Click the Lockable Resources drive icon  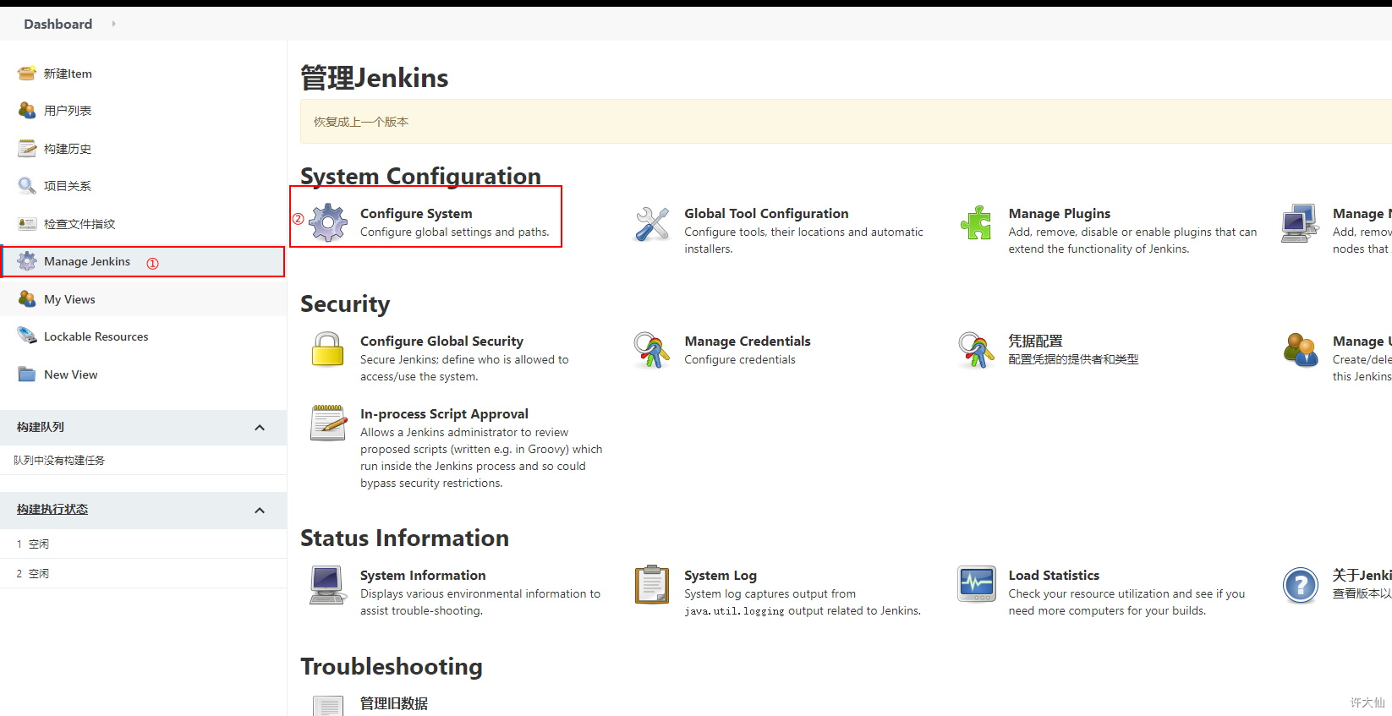pyautogui.click(x=27, y=336)
